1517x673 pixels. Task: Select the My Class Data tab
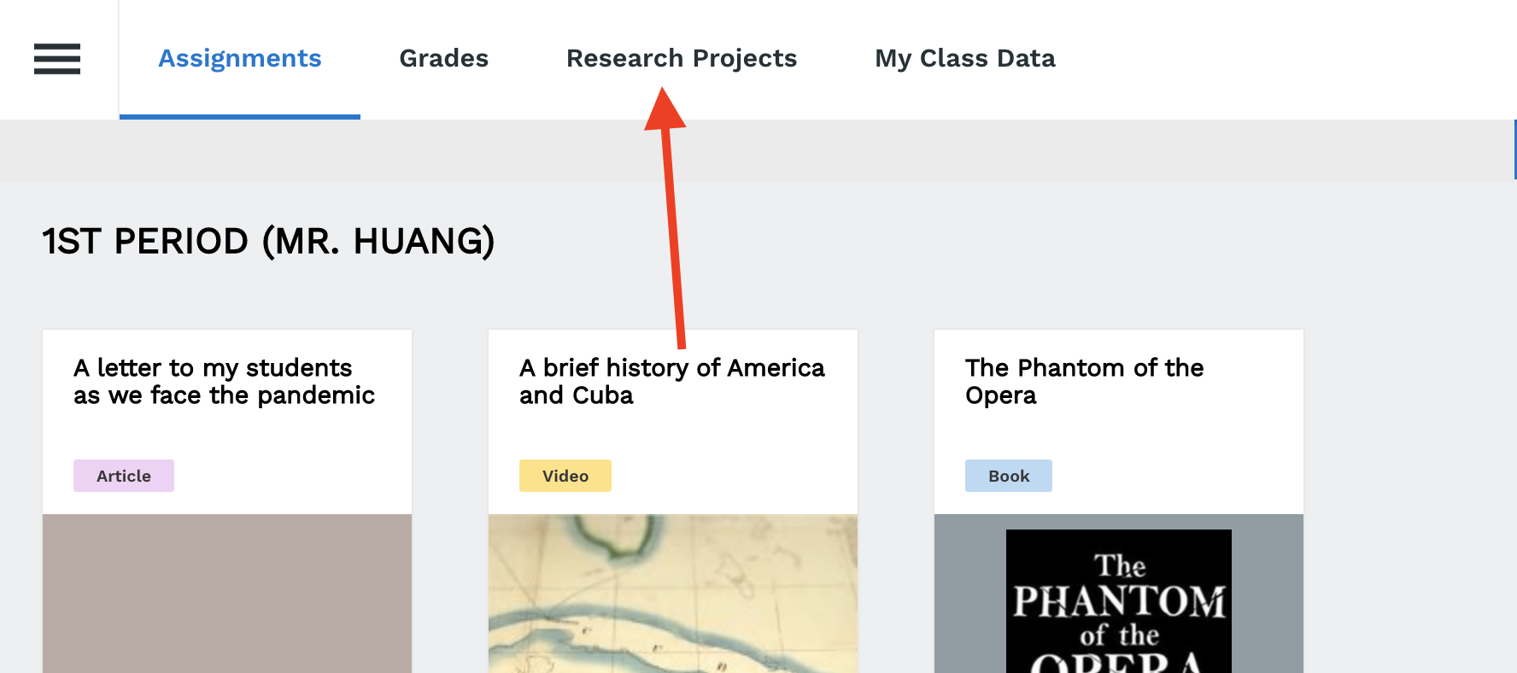[x=964, y=58]
